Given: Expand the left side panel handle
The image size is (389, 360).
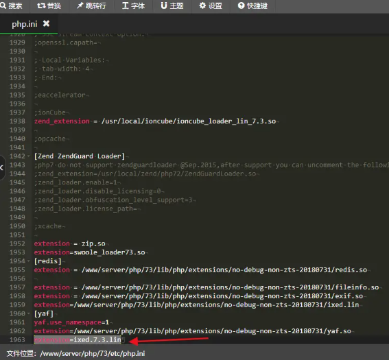Looking at the screenshot, I should [2, 167].
